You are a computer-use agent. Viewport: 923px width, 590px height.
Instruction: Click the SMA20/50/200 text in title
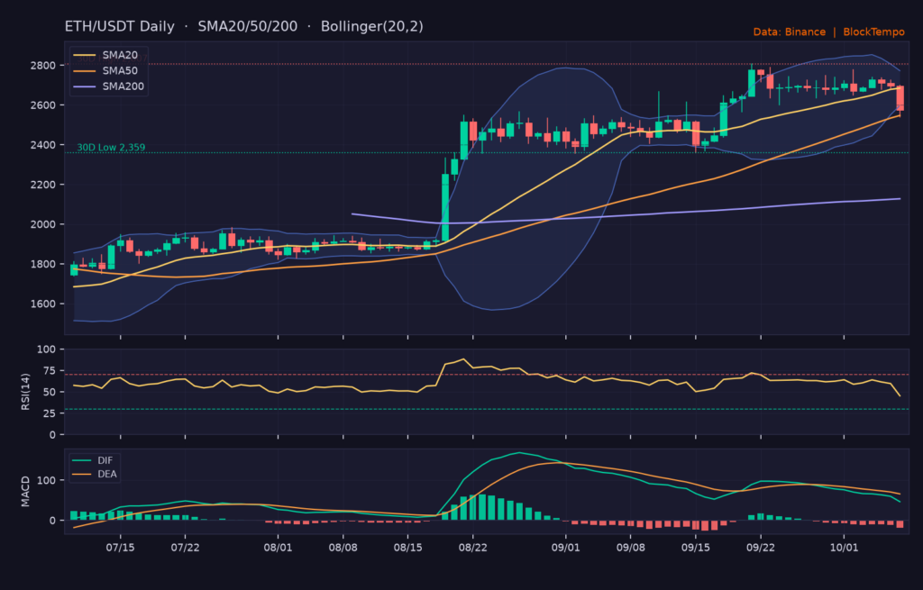pyautogui.click(x=247, y=26)
